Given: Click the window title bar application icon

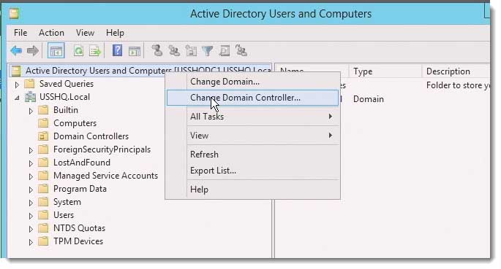Looking at the screenshot, I should tap(14, 13).
